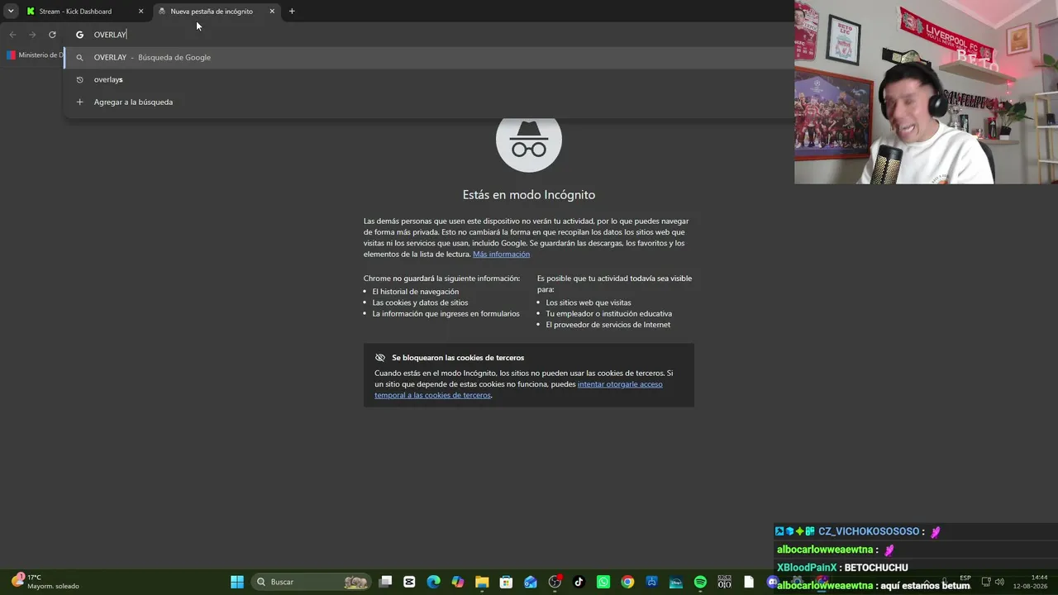Open Microsoft Edge from the taskbar
The width and height of the screenshot is (1058, 595).
(433, 582)
